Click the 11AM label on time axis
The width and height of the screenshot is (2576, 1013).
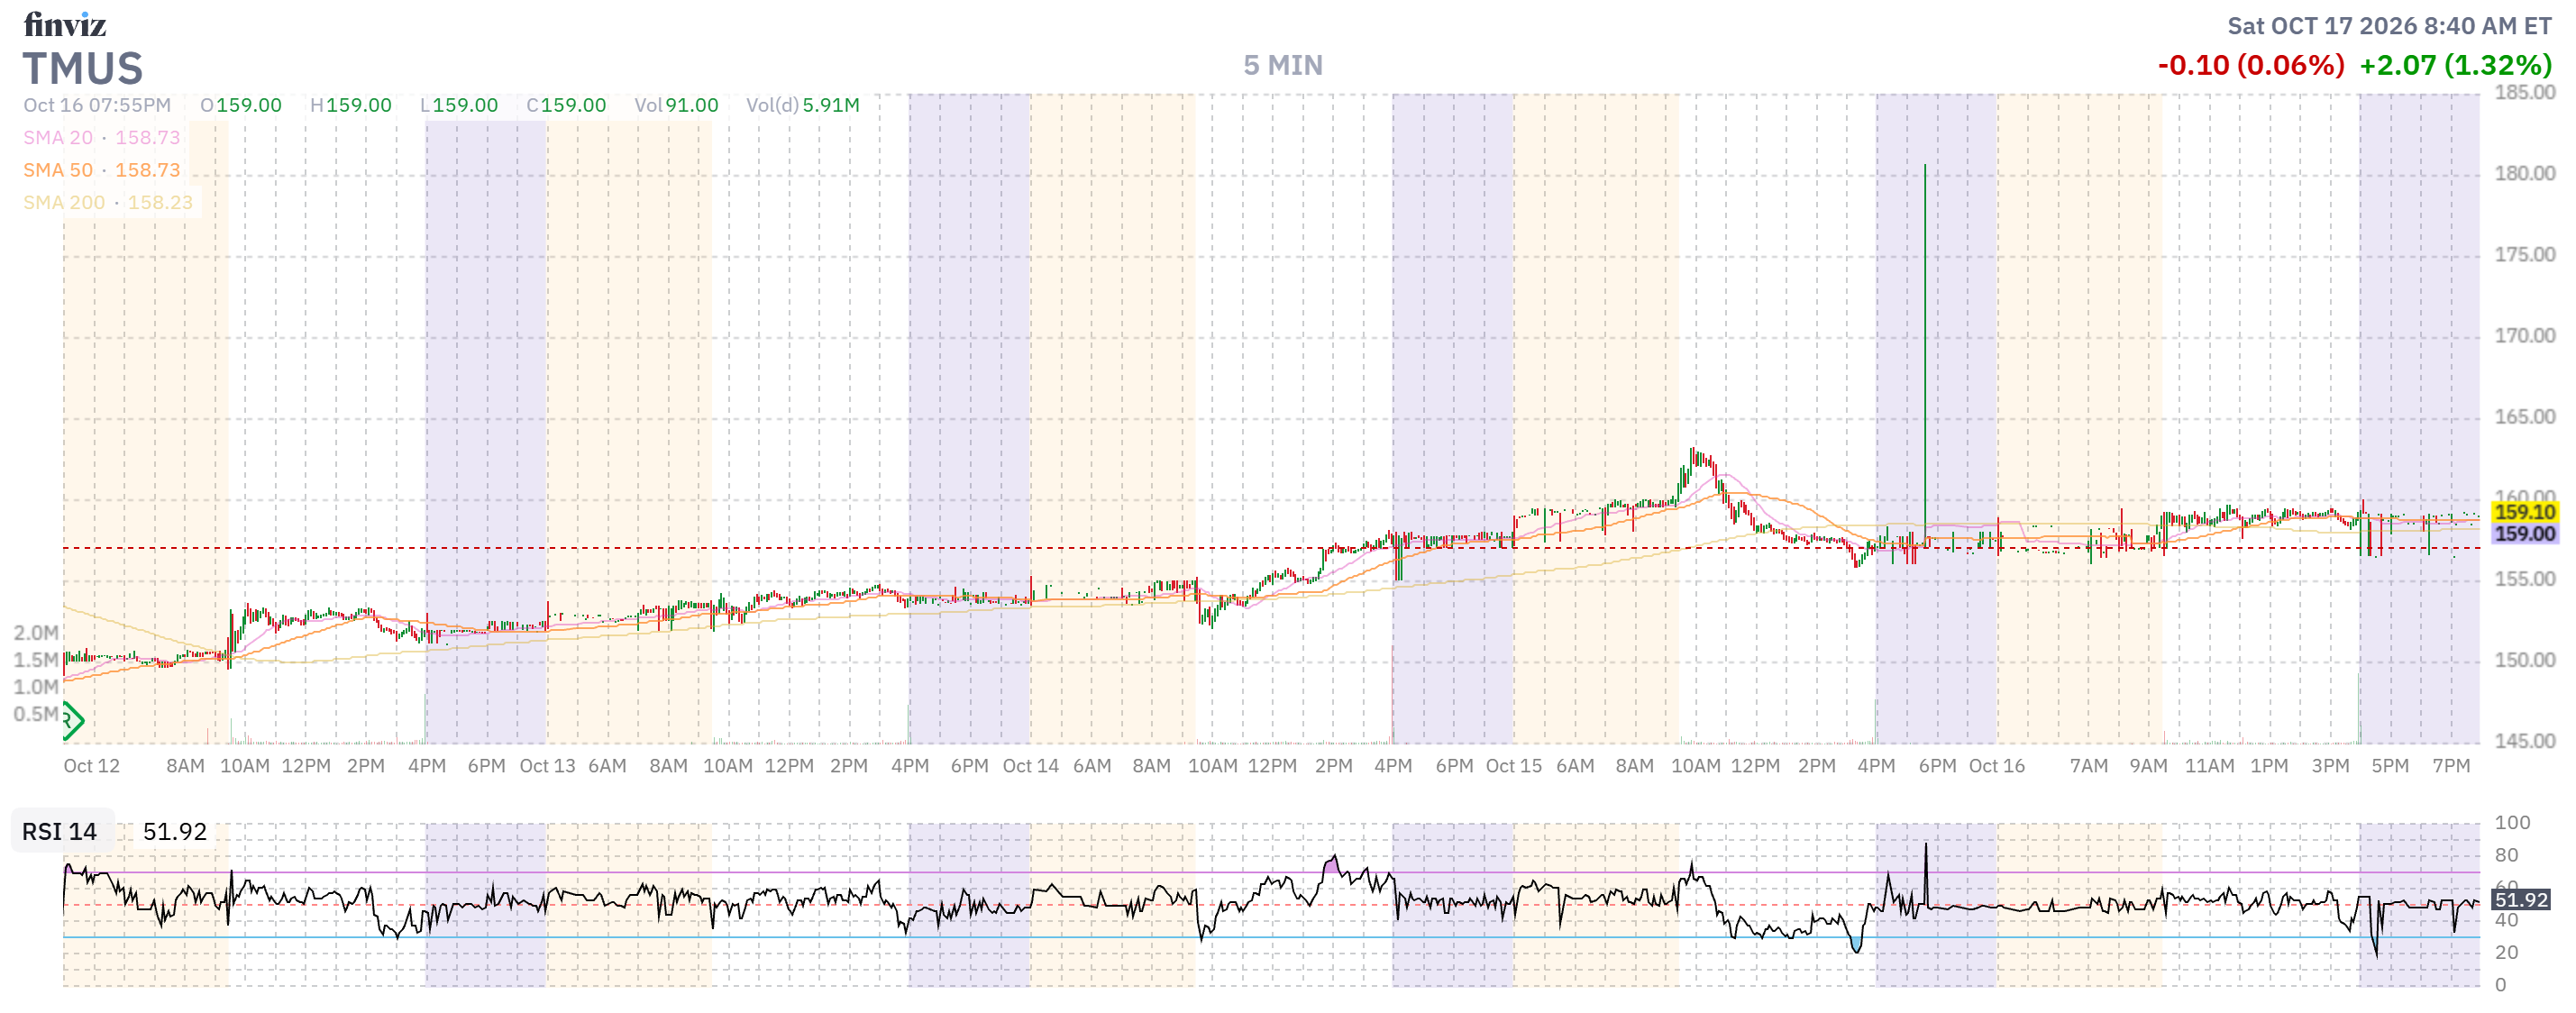pyautogui.click(x=2209, y=765)
